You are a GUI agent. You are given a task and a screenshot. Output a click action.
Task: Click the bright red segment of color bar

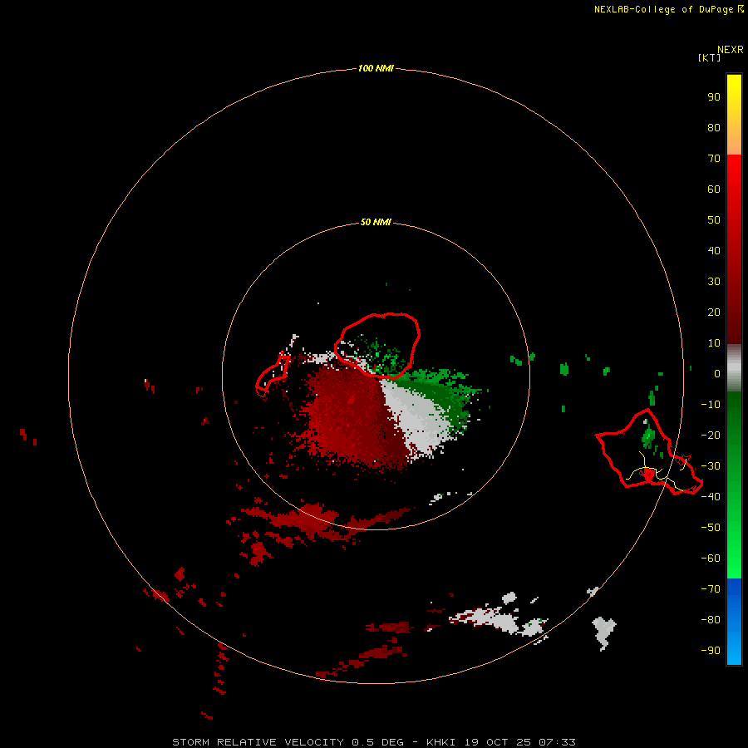pyautogui.click(x=734, y=248)
